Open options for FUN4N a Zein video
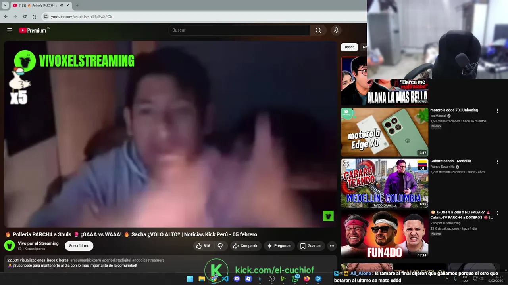Viewport: 508px width, 285px height. tap(497, 213)
